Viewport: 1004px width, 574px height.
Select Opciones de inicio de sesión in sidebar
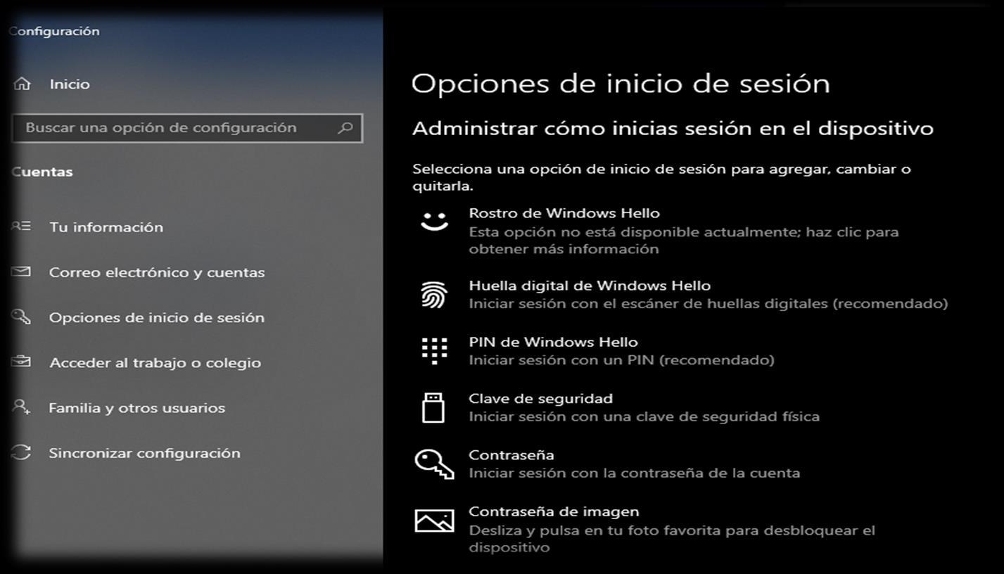pyautogui.click(x=157, y=317)
